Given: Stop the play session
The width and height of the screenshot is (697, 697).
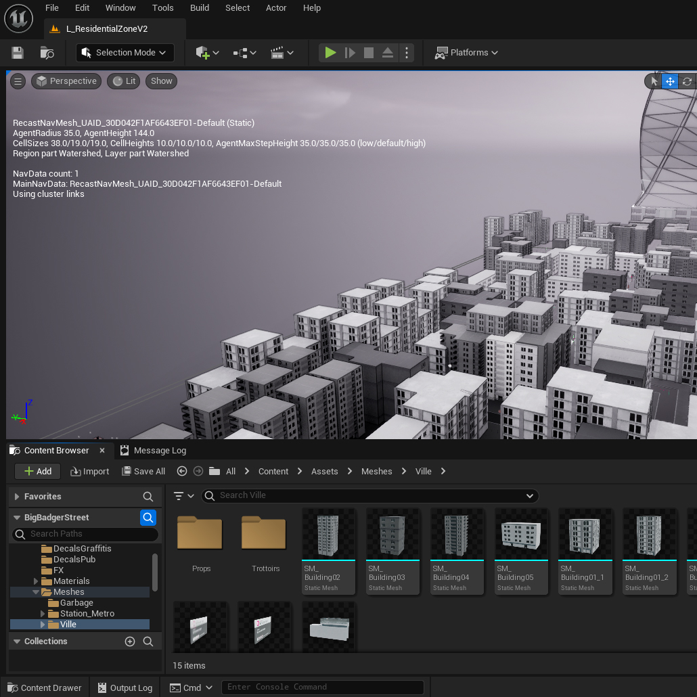Looking at the screenshot, I should coord(369,53).
